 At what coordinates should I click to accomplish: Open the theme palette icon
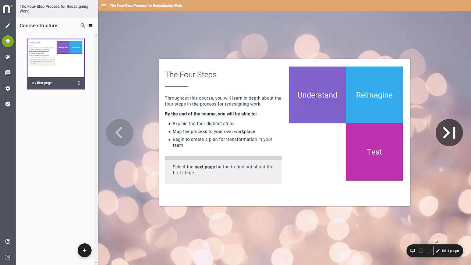pos(8,57)
